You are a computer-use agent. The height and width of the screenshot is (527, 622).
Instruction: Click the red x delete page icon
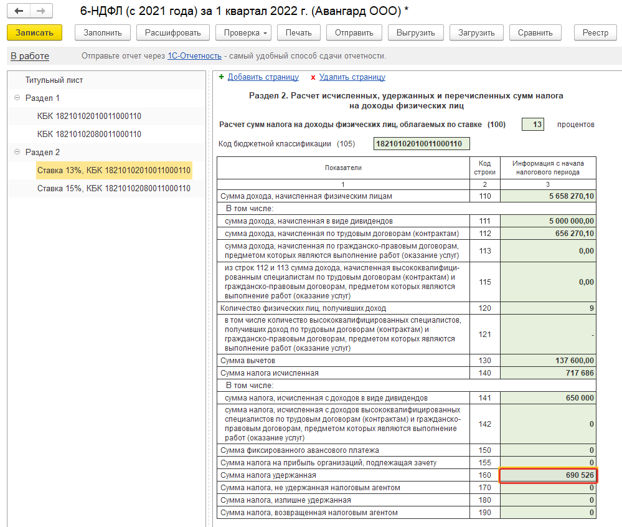pos(313,77)
